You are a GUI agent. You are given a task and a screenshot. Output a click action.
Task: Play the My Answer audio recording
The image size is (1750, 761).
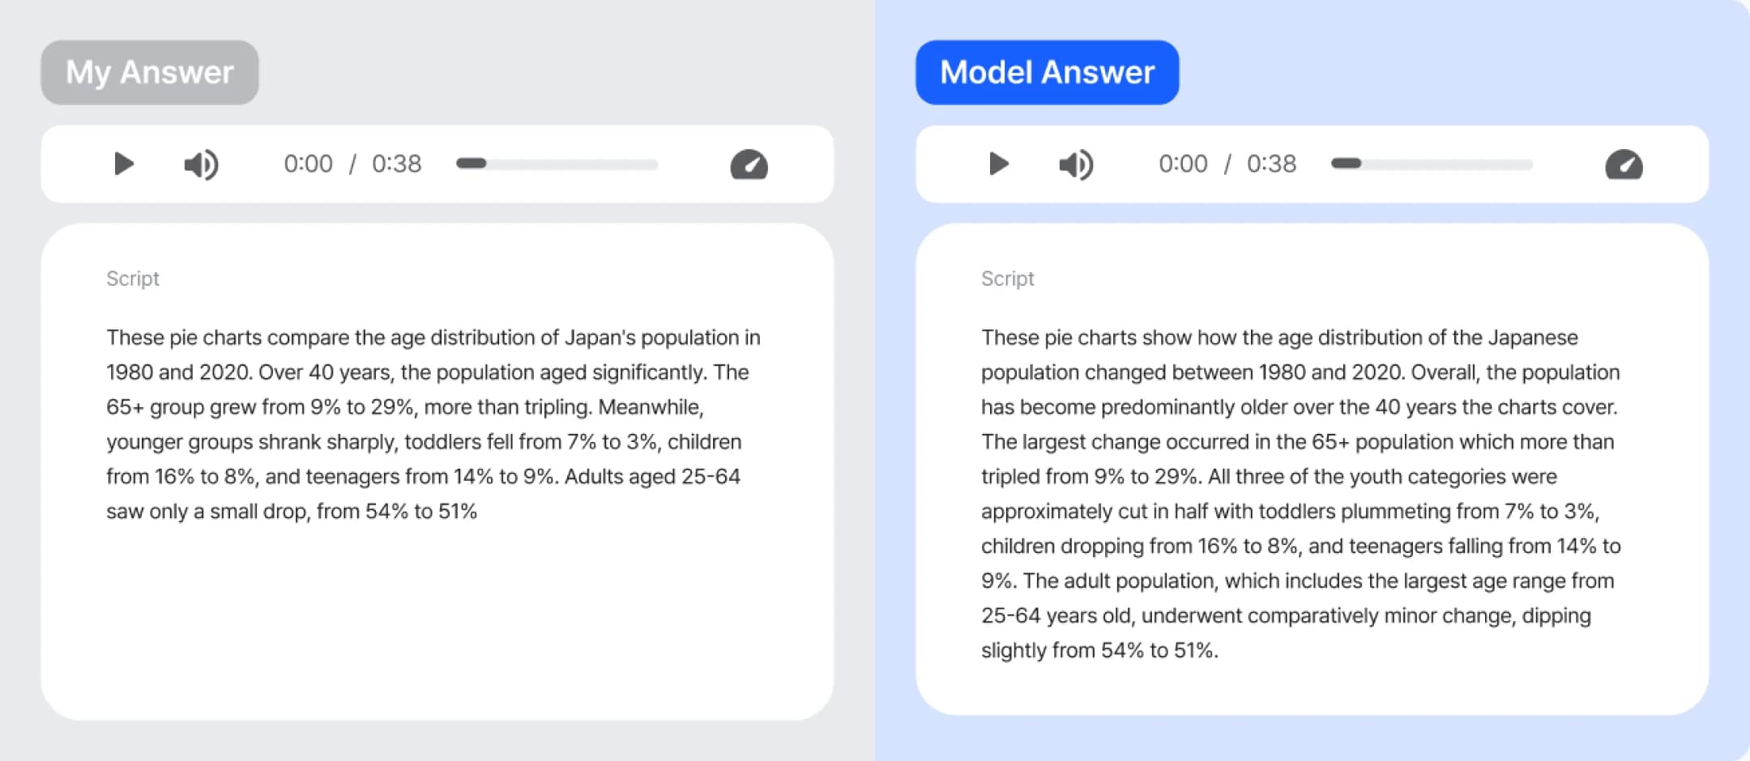(x=123, y=164)
